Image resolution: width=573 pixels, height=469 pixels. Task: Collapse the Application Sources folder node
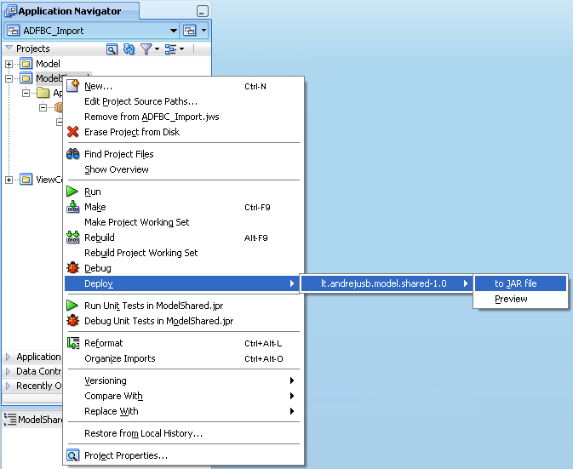pyautogui.click(x=26, y=93)
